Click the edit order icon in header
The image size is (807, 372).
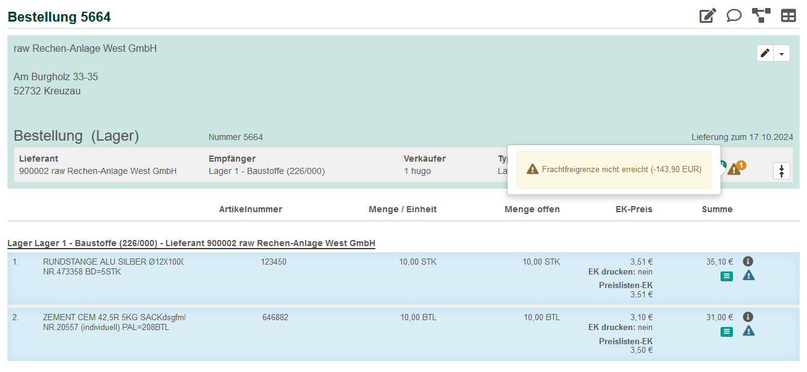[708, 16]
